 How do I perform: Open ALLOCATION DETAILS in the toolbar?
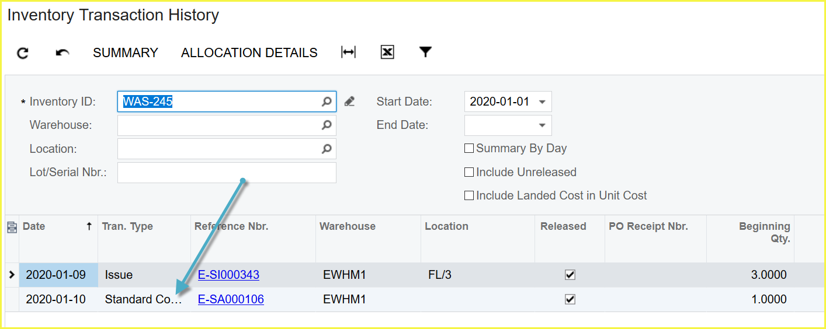[249, 53]
